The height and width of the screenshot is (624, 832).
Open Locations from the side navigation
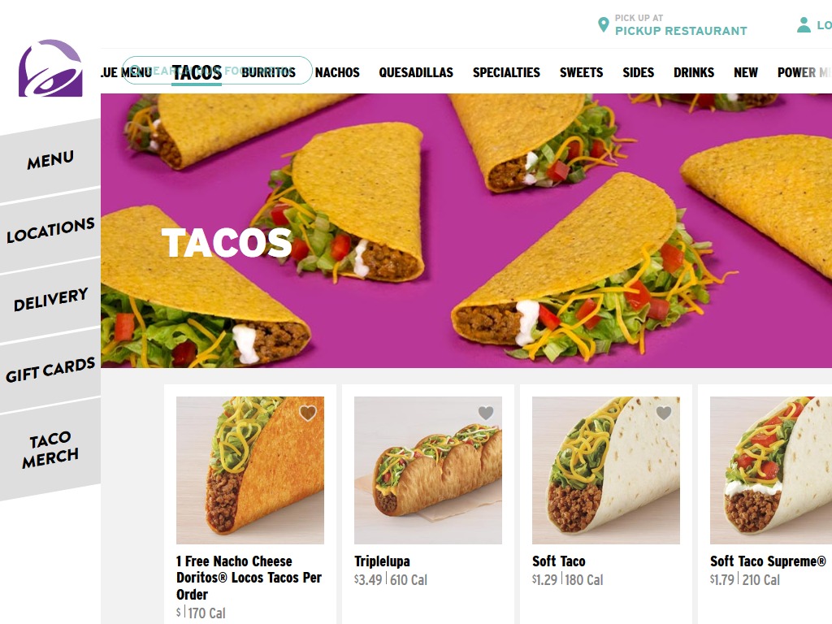50,230
